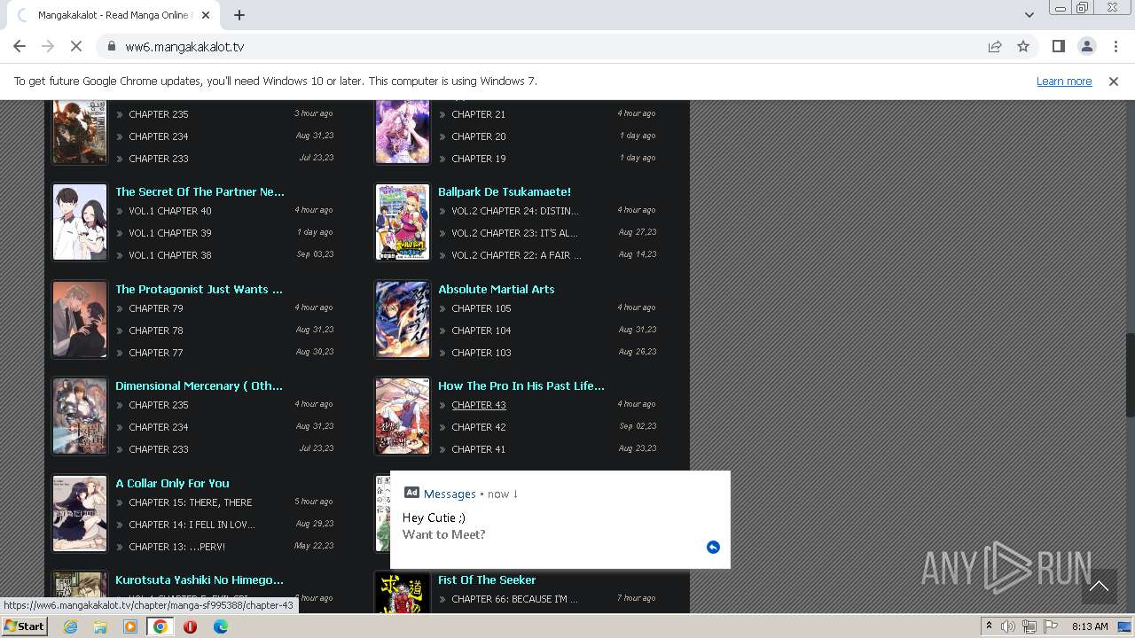Bookmark this page with star icon

[x=1023, y=46]
